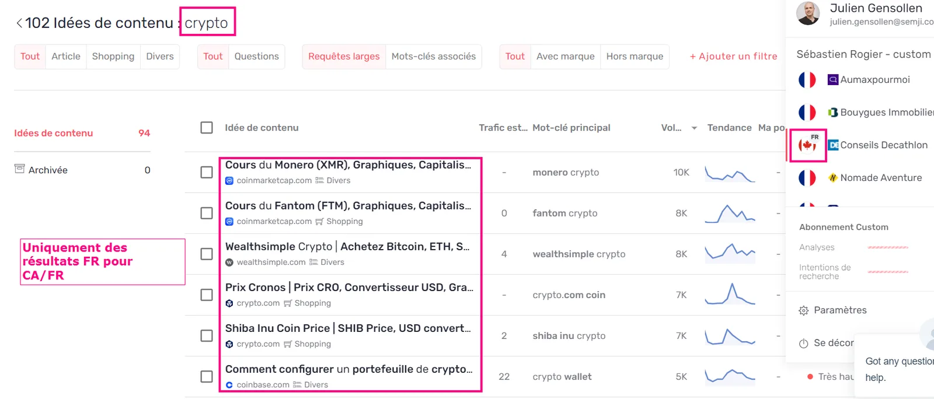The width and height of the screenshot is (934, 399).
Task: Sort by Mot-clé principal column header
Action: (x=571, y=128)
